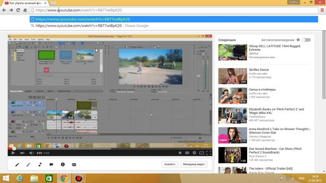Image resolution: width=326 pixels, height=183 pixels.
Task: Open a new tab next to the YouTube tab
Action: (53, 3)
